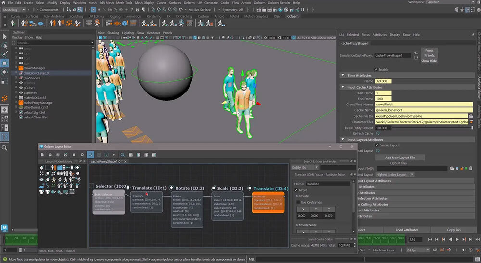Click the trash icon in the Layout File[0] row
The image size is (481, 263).
(x=471, y=169)
